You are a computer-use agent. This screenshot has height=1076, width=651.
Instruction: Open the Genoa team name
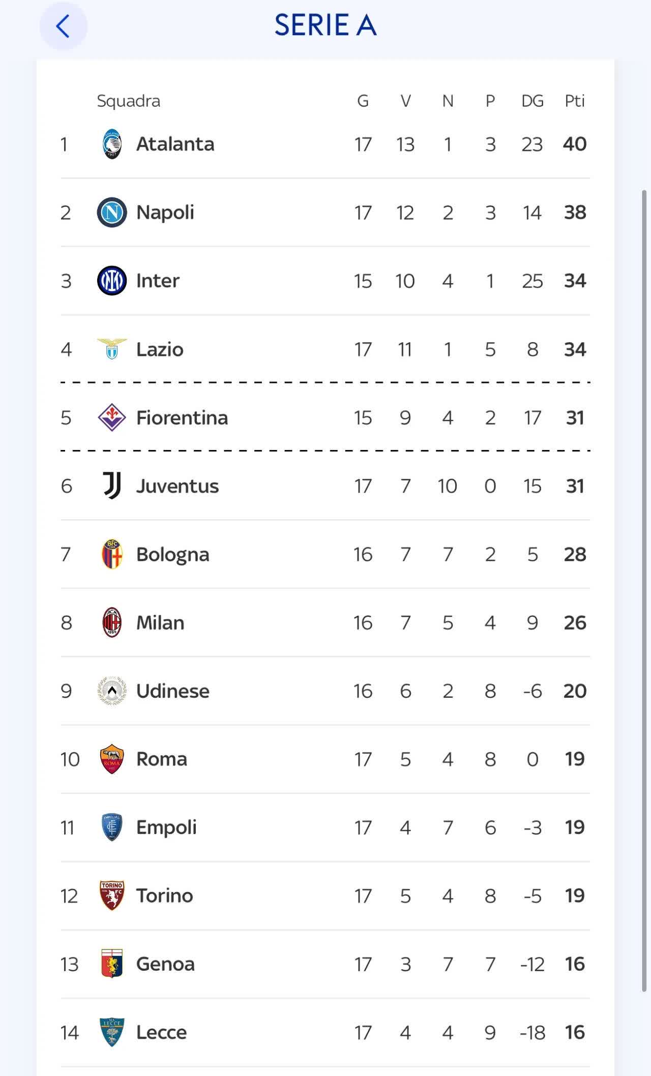(165, 964)
